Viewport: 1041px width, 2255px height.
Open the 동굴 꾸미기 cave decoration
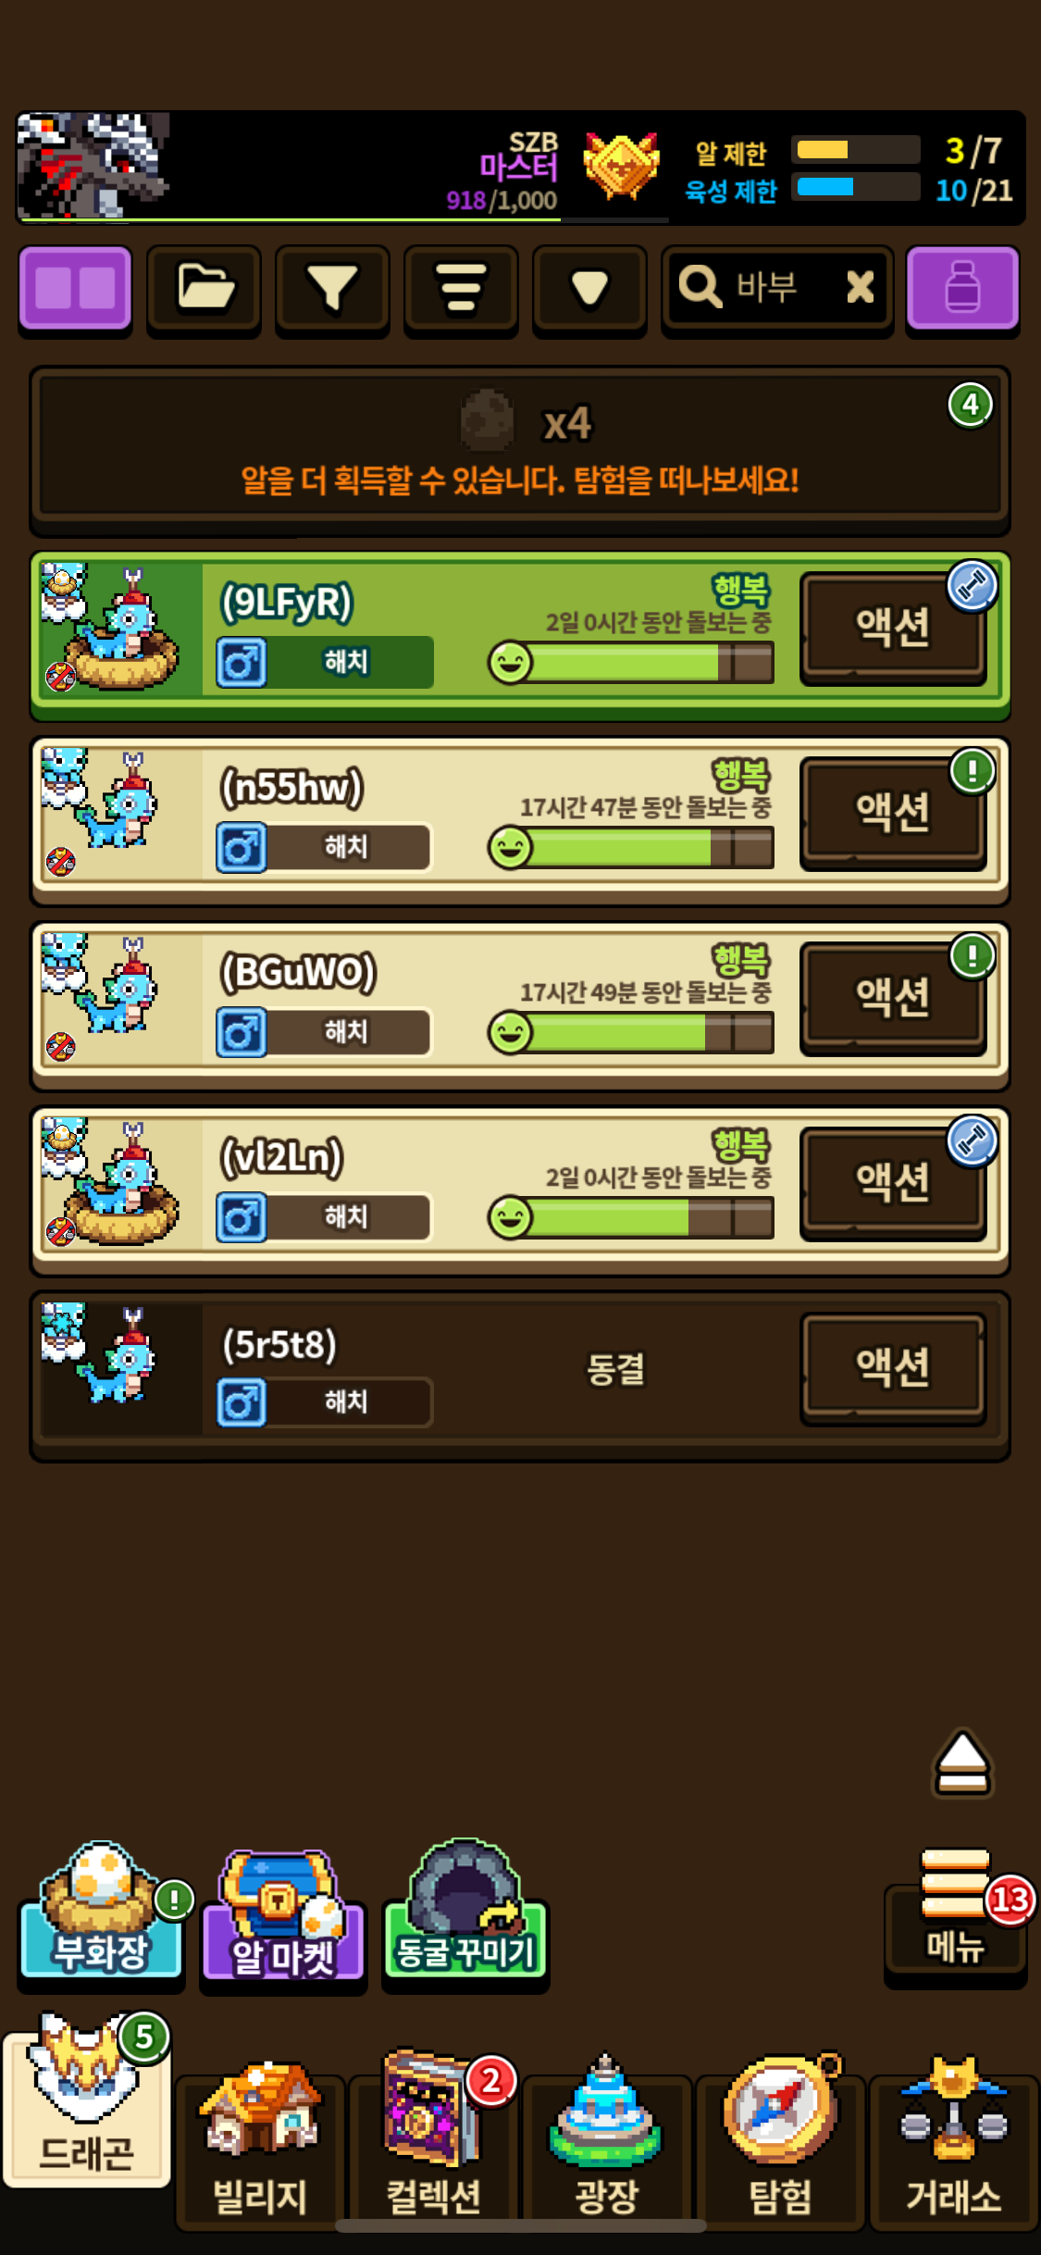(x=465, y=1912)
